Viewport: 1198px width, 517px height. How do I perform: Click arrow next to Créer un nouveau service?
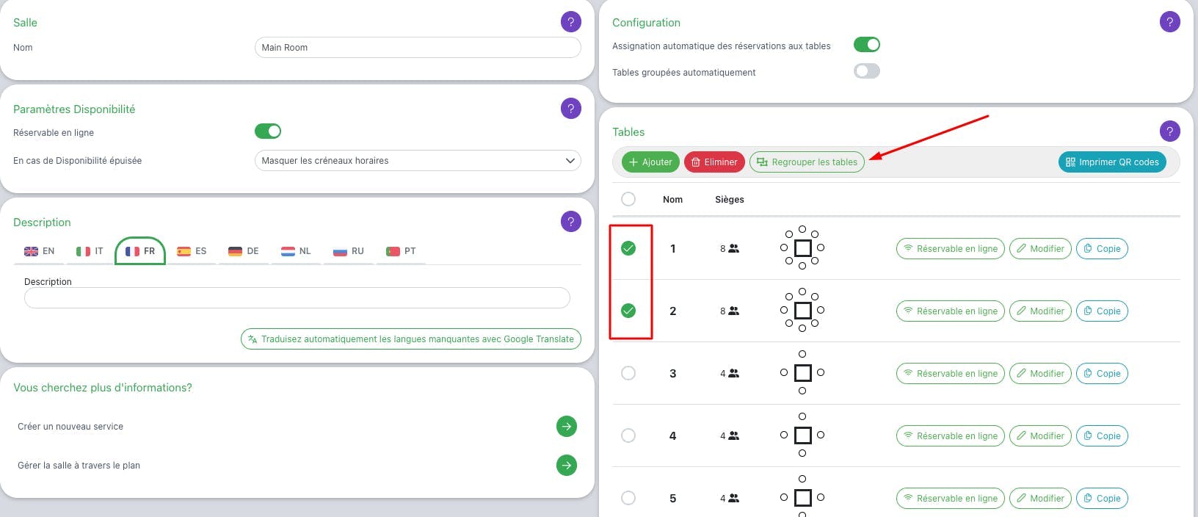567,426
